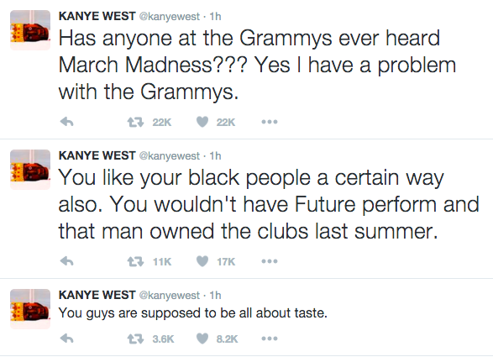Viewport: 493px width, 357px height.
Task: Open @kanyewest handle on the second tweet
Action: (x=169, y=155)
